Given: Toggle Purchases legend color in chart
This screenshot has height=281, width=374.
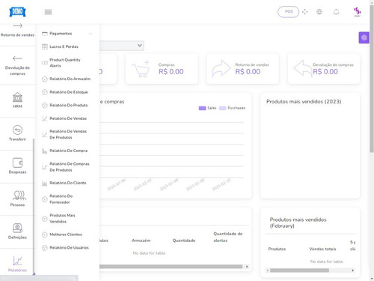Looking at the screenshot, I should [x=223, y=108].
